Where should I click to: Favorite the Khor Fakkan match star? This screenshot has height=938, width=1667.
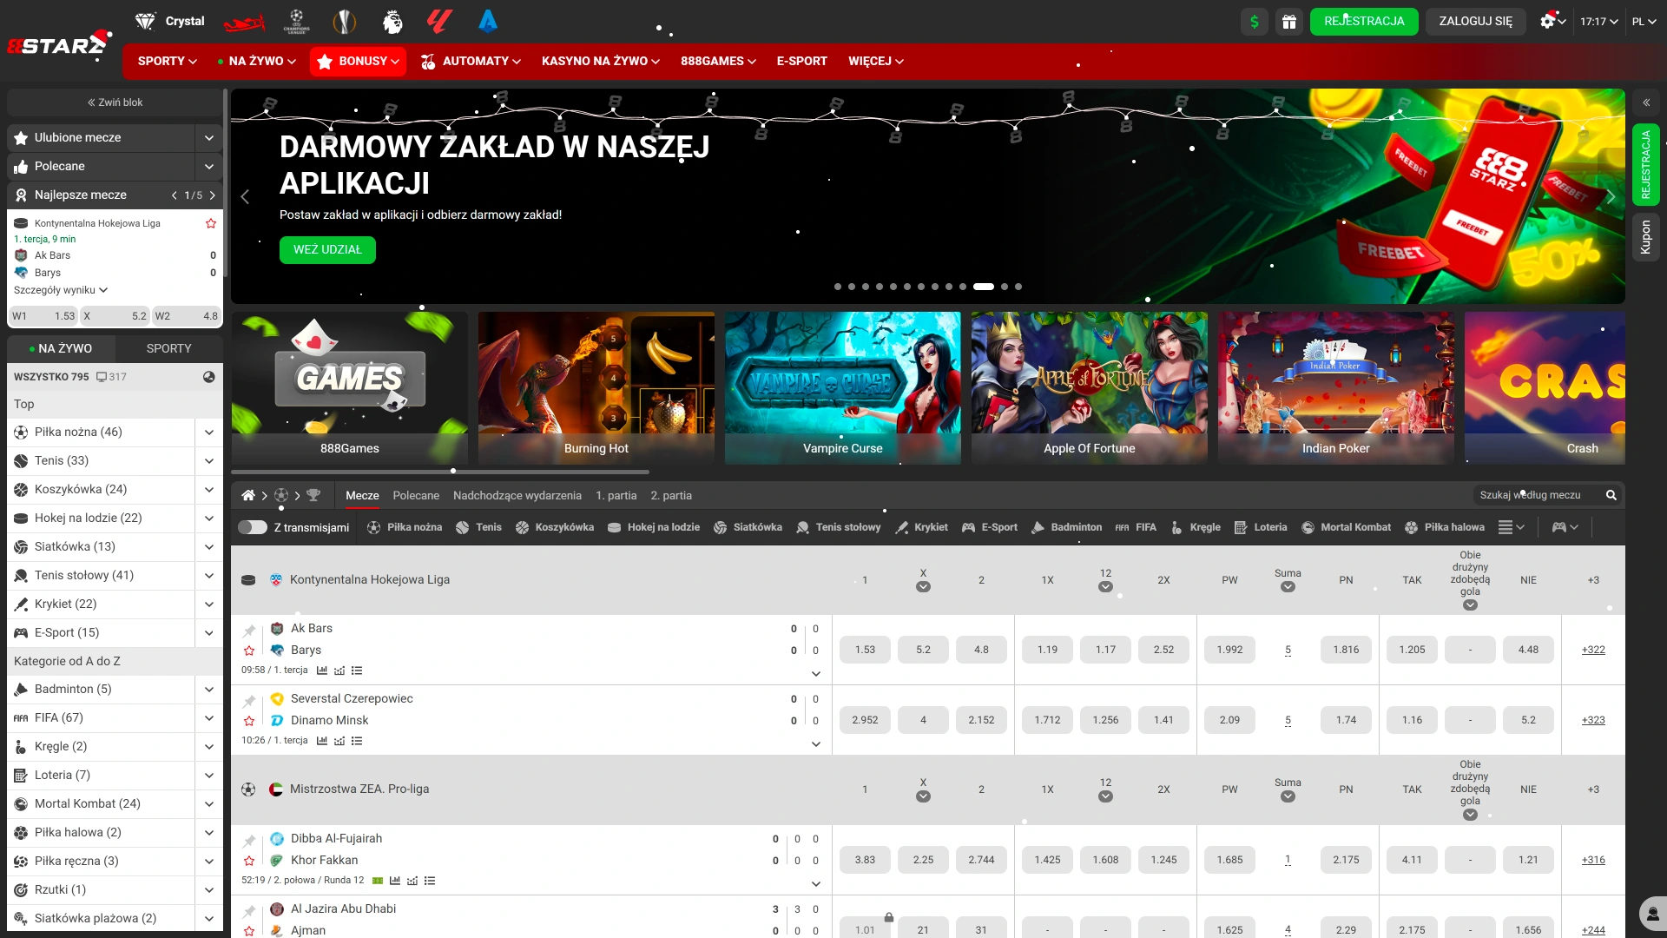click(249, 861)
